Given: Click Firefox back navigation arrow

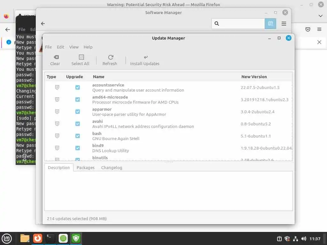Looking at the screenshot, I should coord(8,29).
